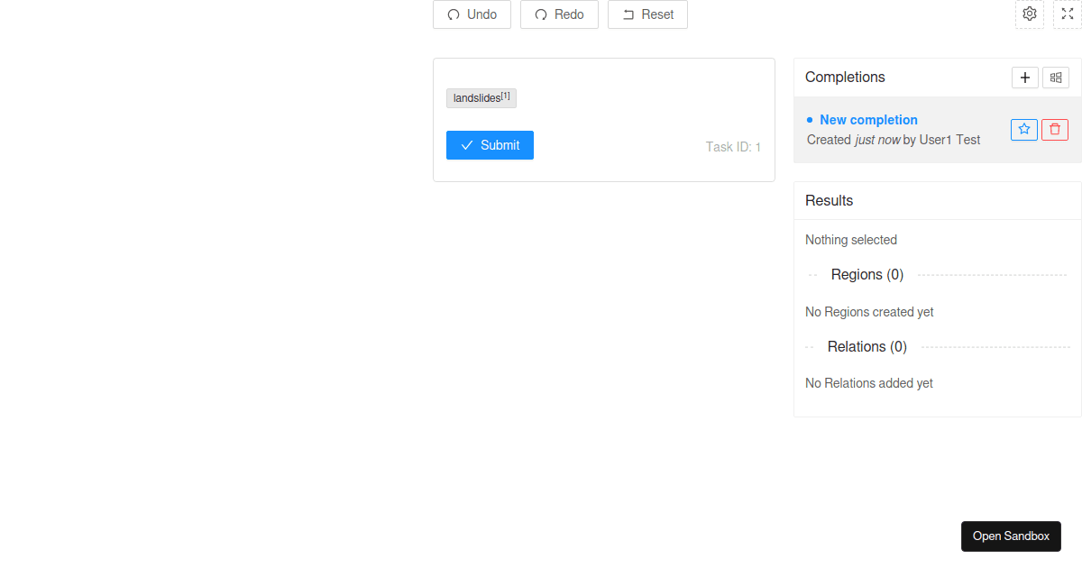Reset the current annotation
The width and height of the screenshot is (1082, 568).
pos(647,14)
